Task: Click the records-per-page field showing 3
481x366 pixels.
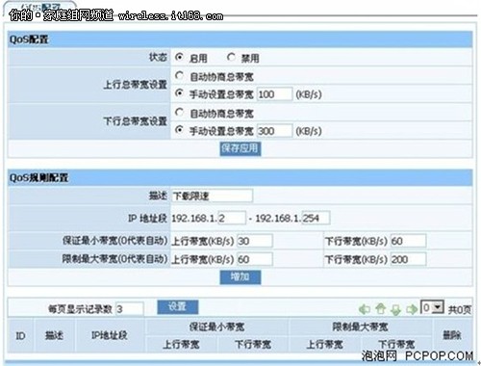Action: [x=130, y=309]
